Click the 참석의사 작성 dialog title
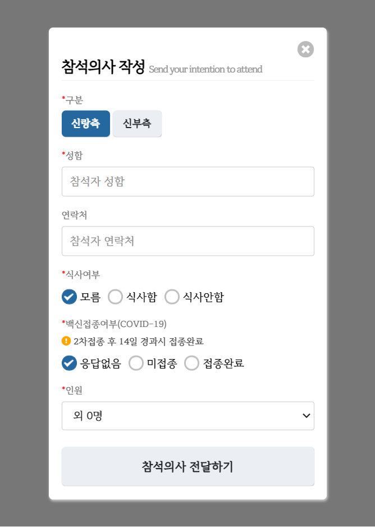The image size is (375, 527). click(x=104, y=66)
